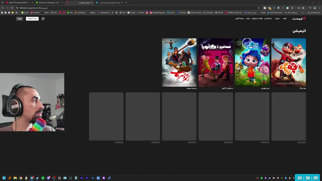Open the 3Dassets.one bookmark
Screen dimensions: 322x181
click(x=104, y=13)
